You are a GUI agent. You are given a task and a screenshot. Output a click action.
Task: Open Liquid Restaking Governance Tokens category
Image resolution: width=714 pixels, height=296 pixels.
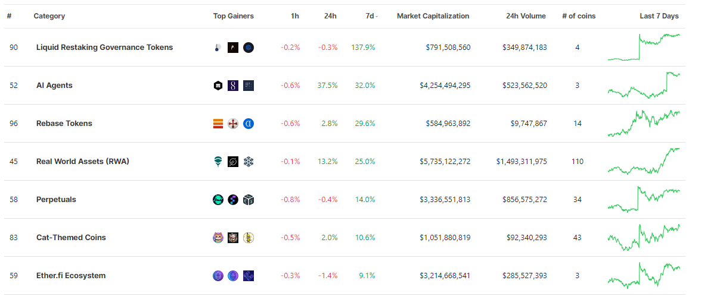coord(105,47)
